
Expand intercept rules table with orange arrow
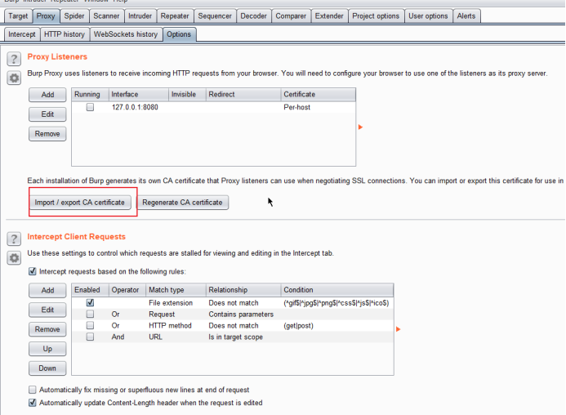(x=398, y=329)
